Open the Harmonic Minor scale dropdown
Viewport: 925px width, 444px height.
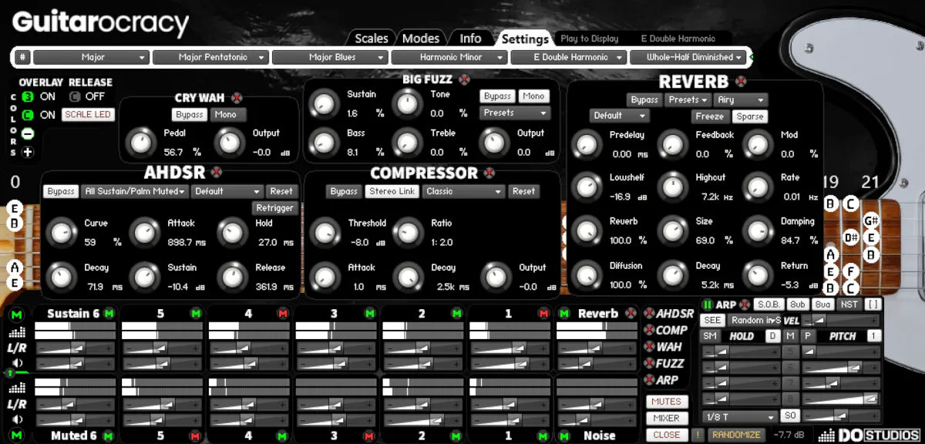449,57
